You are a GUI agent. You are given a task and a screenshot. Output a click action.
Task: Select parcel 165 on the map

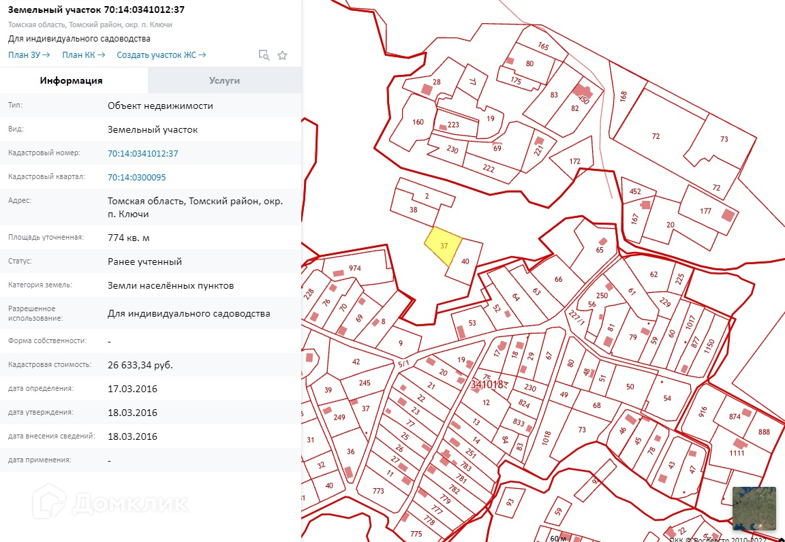tap(544, 46)
